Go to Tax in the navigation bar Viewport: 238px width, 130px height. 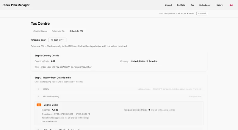point(192,5)
